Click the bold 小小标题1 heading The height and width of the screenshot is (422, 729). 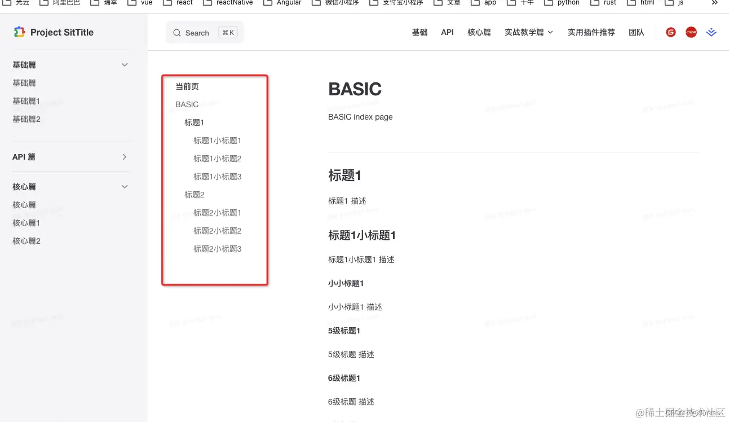coord(346,283)
